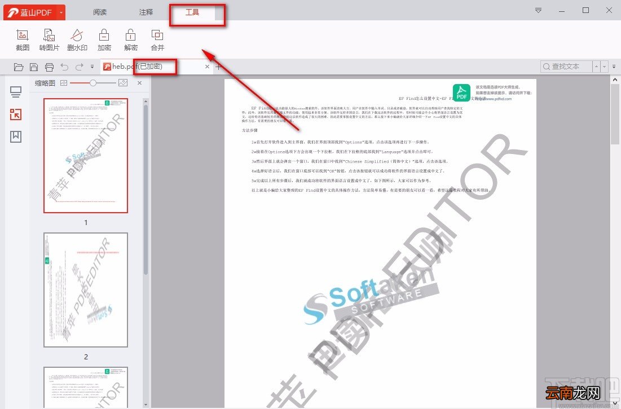
Task: Select the third page thumbnail
Action: coord(86,387)
